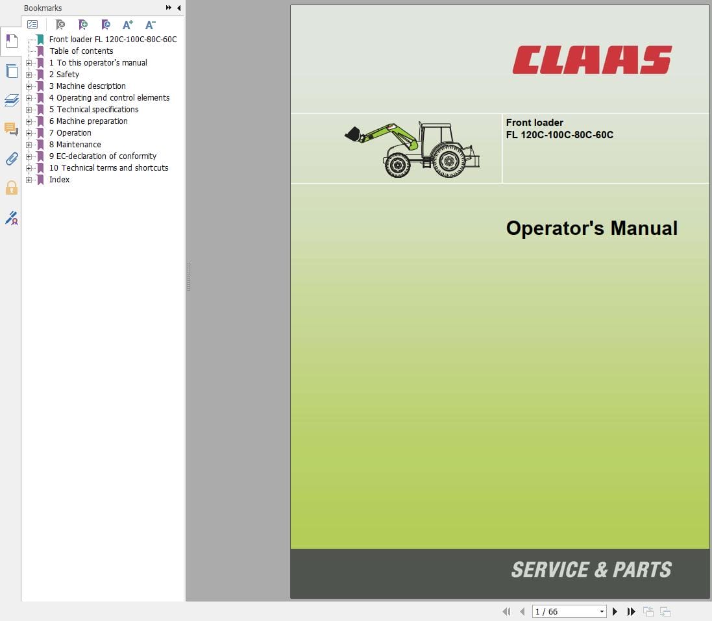Image resolution: width=712 pixels, height=621 pixels.
Task: Open the Security lock icon
Action: point(11,188)
